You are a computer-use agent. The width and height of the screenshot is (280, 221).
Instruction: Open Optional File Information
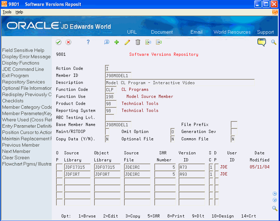[27, 88]
